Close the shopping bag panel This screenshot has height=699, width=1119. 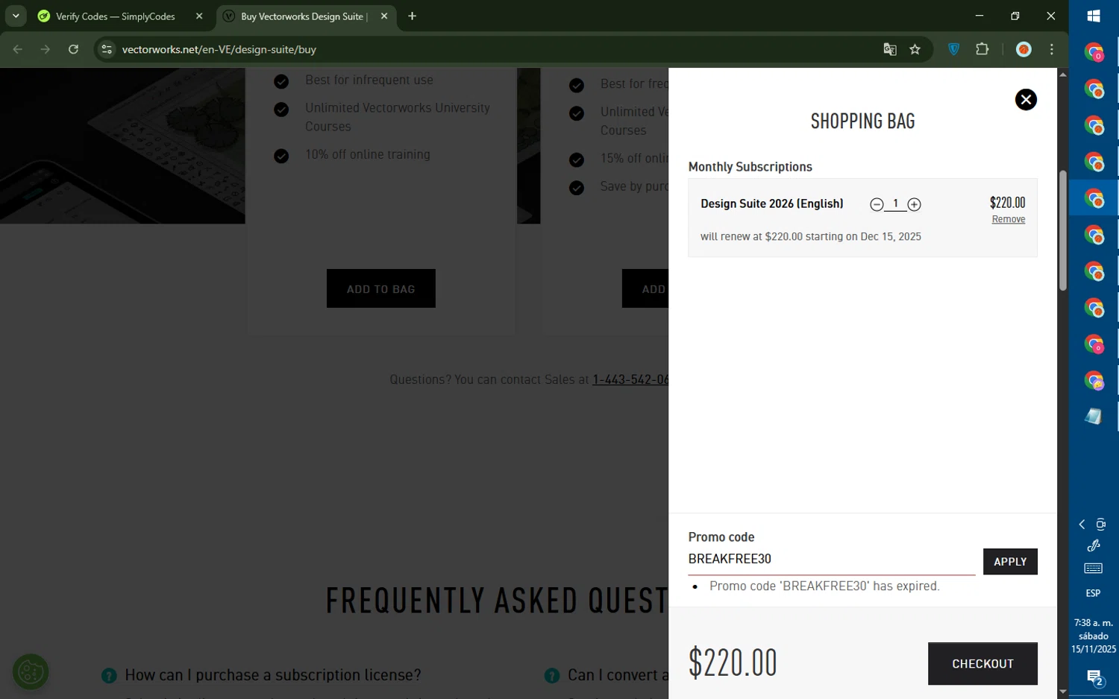coord(1026,100)
